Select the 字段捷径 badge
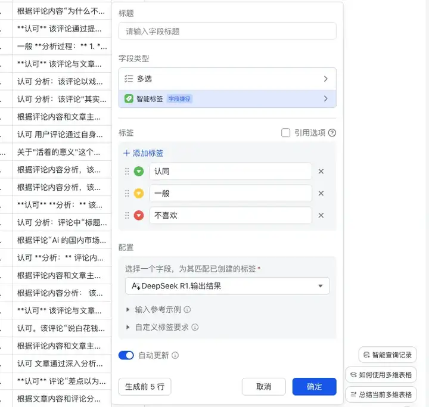 pos(179,98)
